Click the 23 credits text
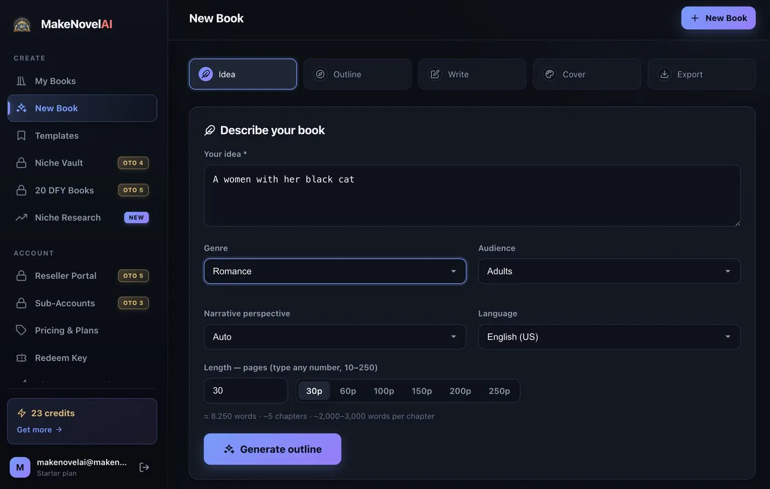The image size is (770, 489). 53,413
